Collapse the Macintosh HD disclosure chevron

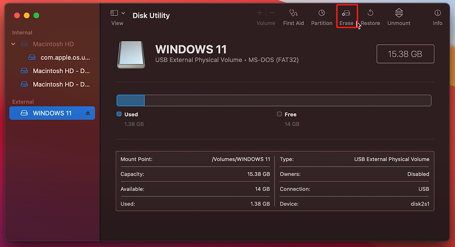13,44
